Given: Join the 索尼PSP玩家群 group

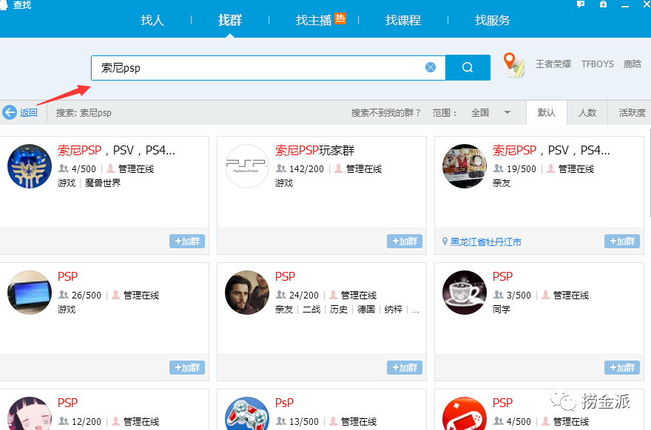Looking at the screenshot, I should pyautogui.click(x=405, y=242).
